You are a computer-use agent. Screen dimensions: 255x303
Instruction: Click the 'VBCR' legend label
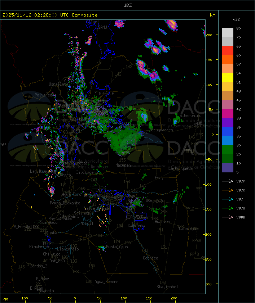pos(241,190)
